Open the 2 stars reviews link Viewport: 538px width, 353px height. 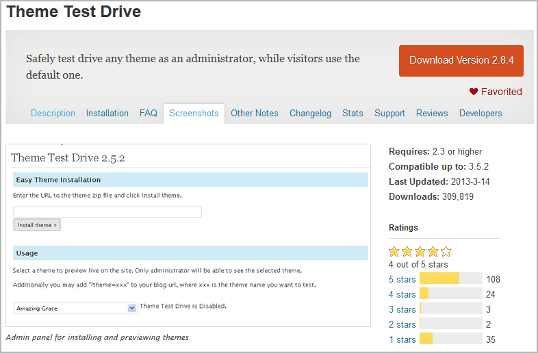click(402, 324)
